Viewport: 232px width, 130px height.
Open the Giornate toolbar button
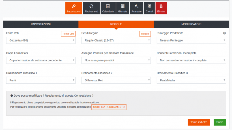click(x=123, y=8)
